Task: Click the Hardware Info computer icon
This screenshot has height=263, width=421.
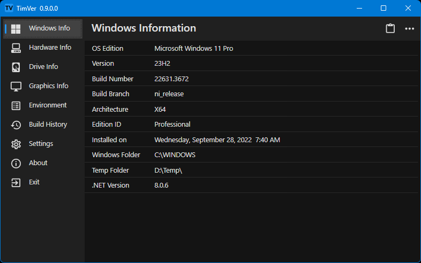Action: [16, 48]
